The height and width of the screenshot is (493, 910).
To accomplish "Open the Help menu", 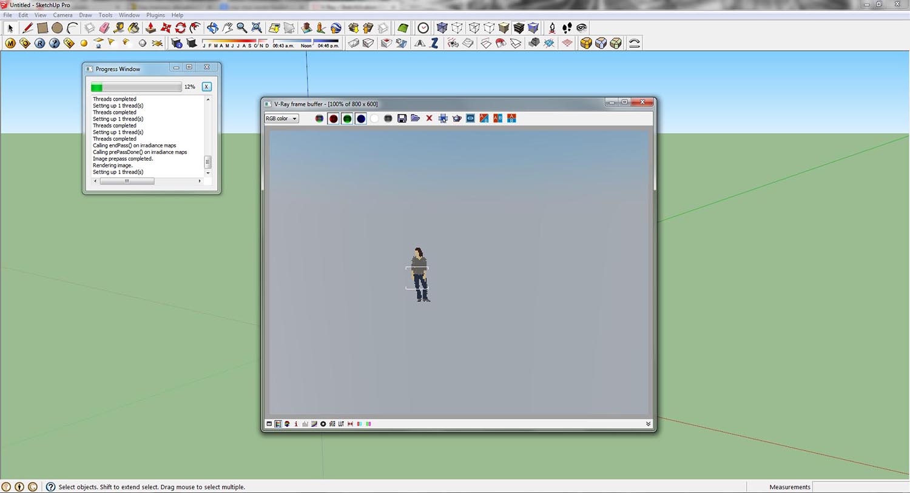I will pos(177,15).
